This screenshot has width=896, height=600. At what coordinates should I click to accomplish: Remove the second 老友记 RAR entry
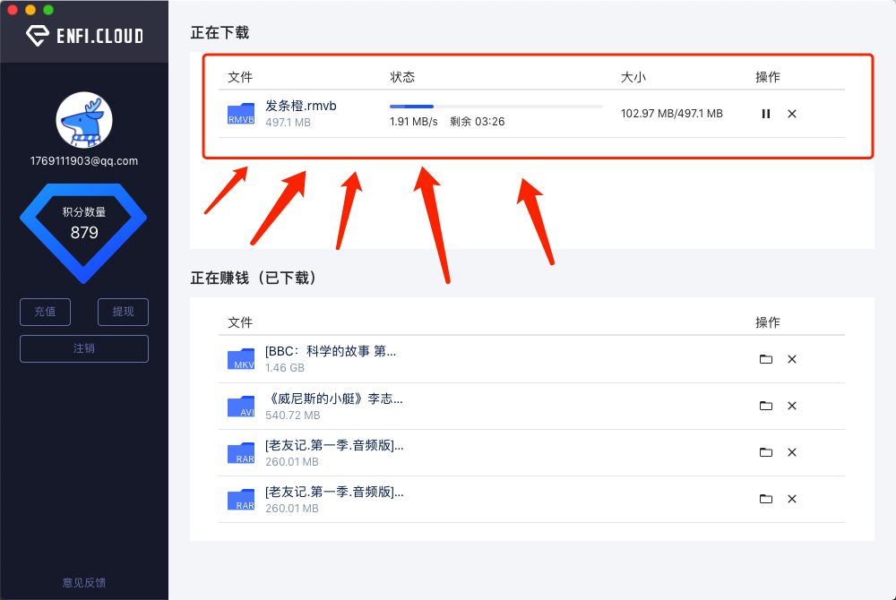click(x=792, y=499)
